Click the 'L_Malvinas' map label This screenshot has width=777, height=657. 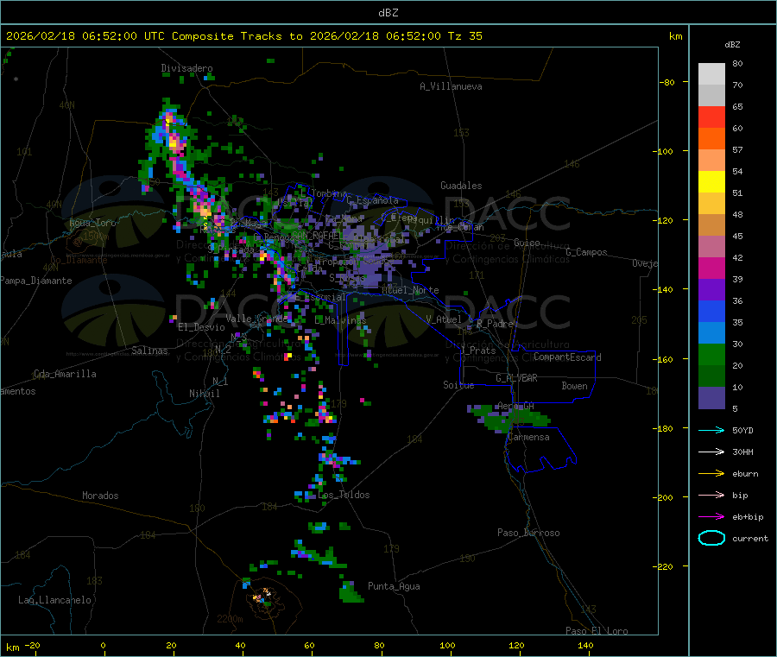(x=340, y=320)
